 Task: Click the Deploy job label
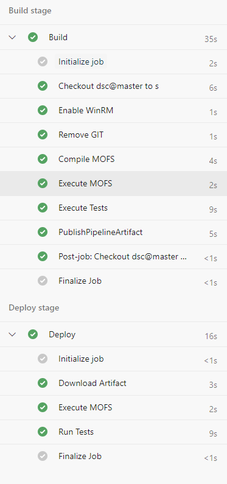[x=62, y=335]
